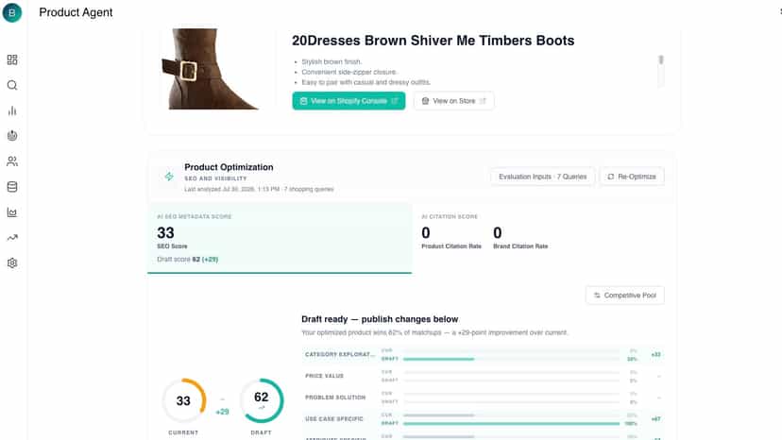Screen dimensions: 782x440
Task: Open the Competitive Pool button
Action: coord(625,296)
